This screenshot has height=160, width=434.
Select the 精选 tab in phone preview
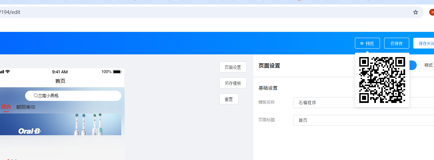click(x=6, y=107)
